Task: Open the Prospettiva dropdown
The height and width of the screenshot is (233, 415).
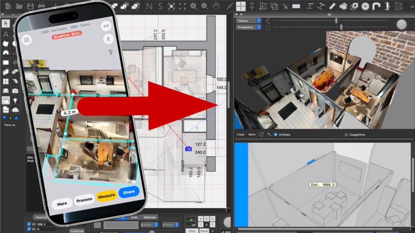Action: 249,27
